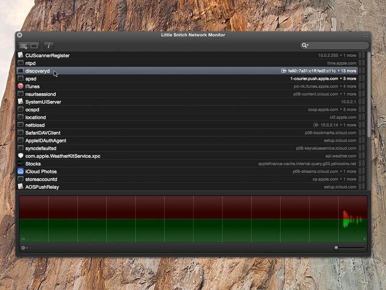Expand CIJScannerRegister's 1 more connection

click(x=348, y=55)
